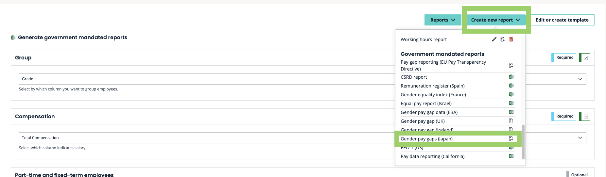Expand the Create new report dropdown
The width and height of the screenshot is (606, 177).
tap(495, 20)
